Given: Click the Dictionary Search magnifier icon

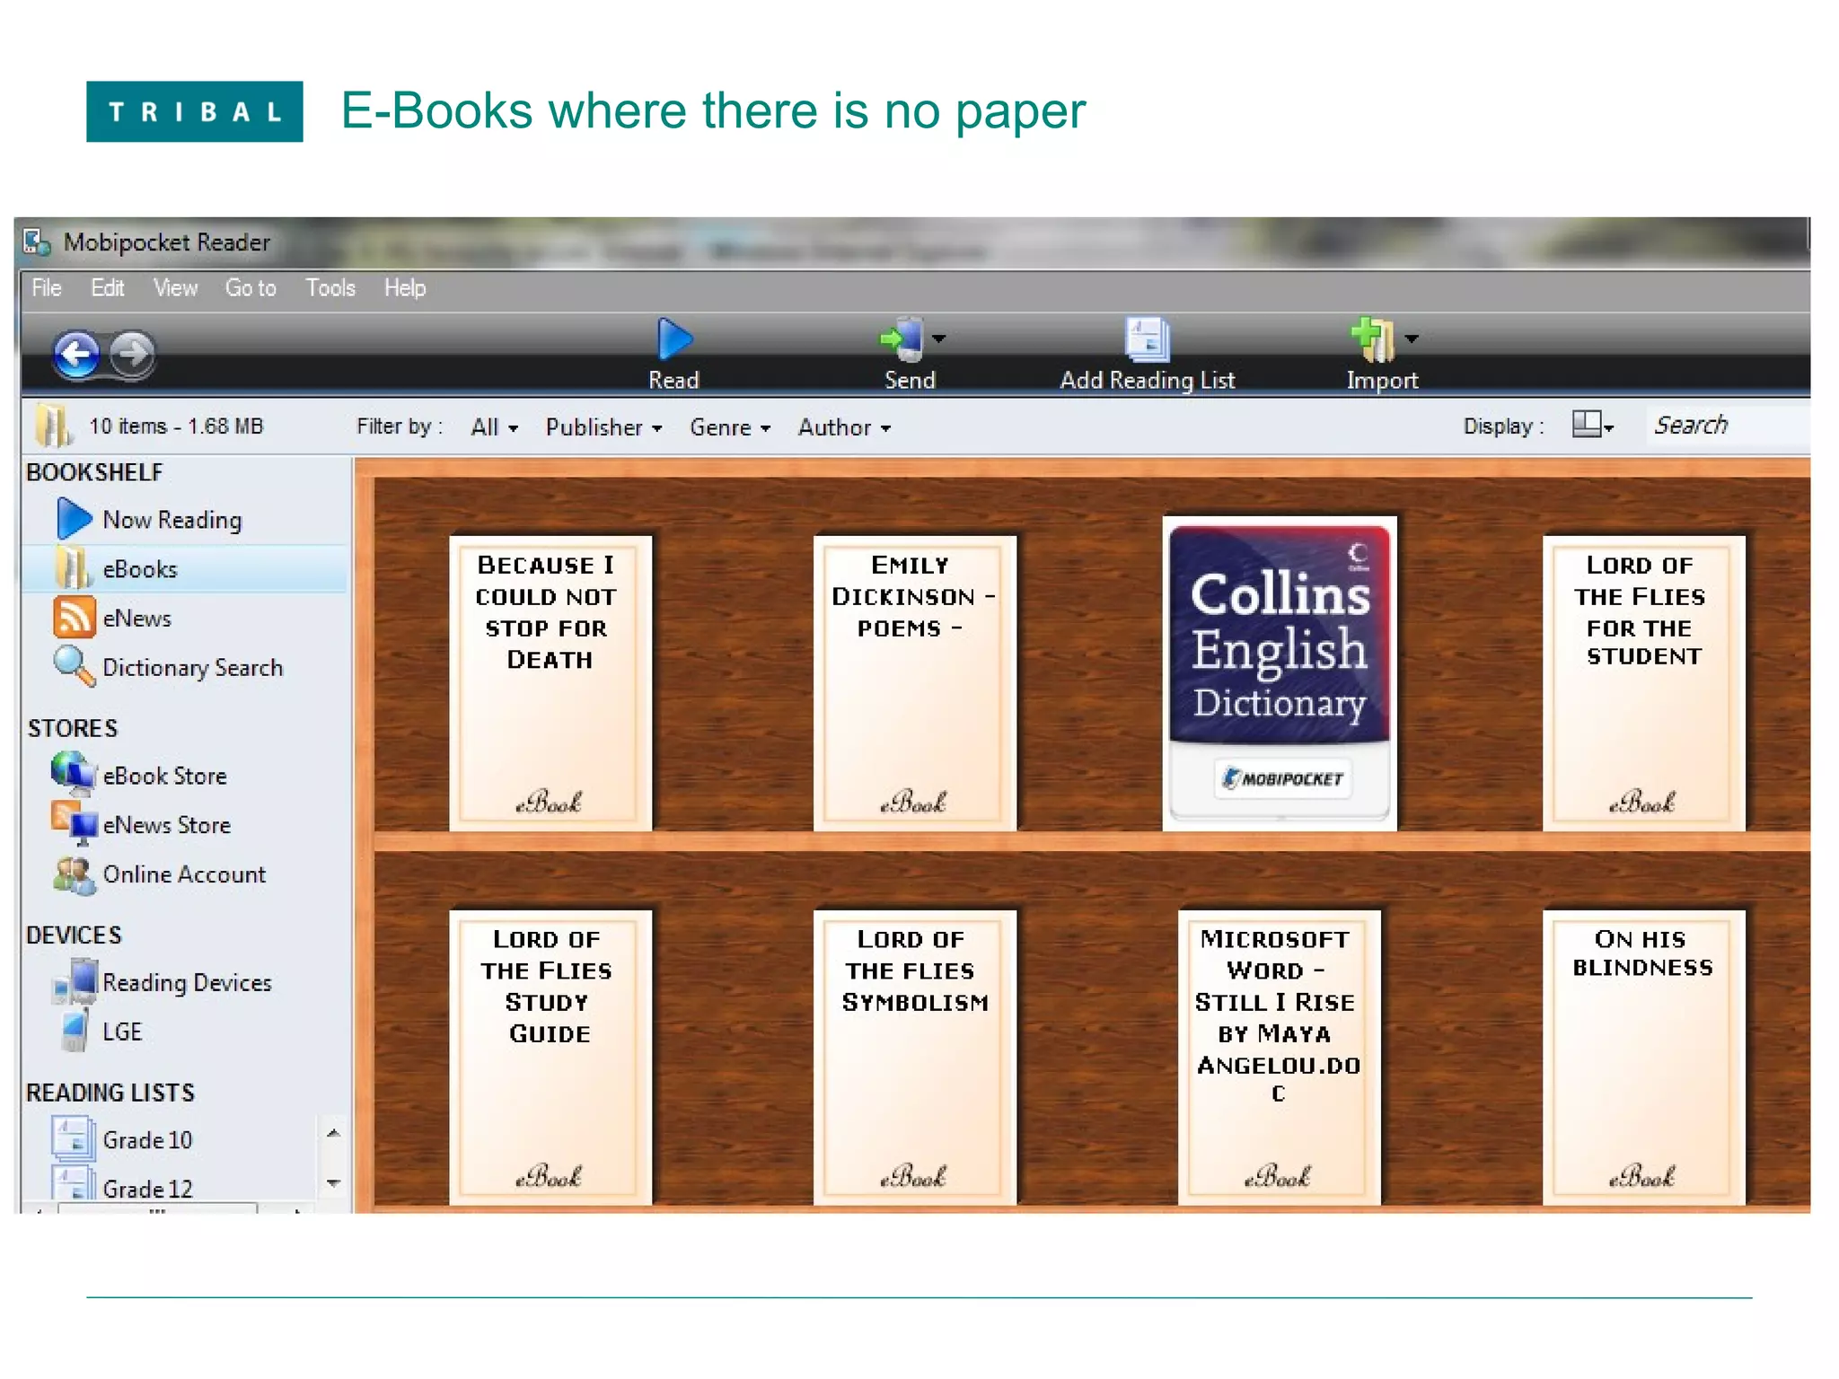Looking at the screenshot, I should pos(74,667).
